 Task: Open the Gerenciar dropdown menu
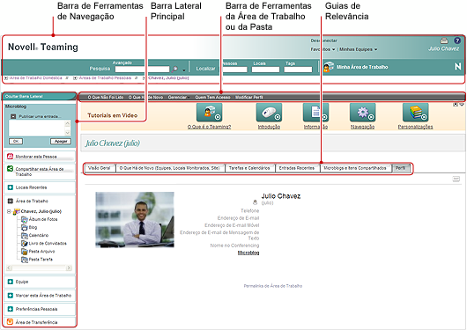pyautogui.click(x=178, y=98)
